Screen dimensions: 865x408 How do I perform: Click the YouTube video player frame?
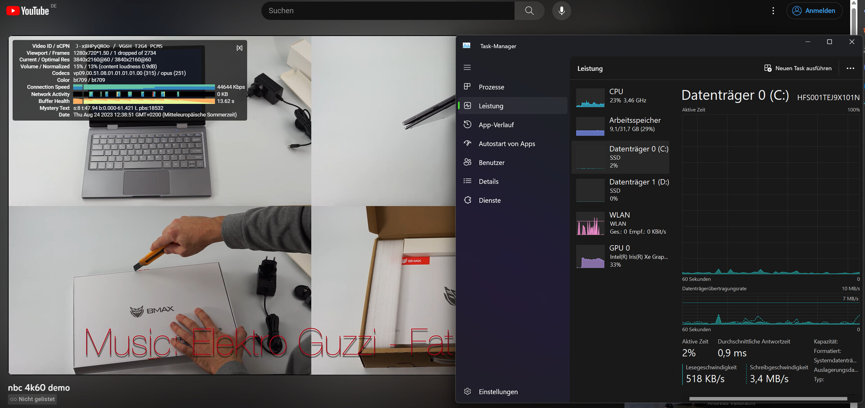(x=232, y=205)
